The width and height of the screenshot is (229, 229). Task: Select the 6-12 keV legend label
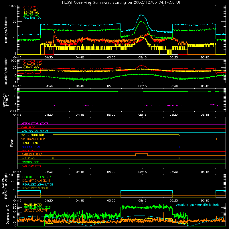click(x=30, y=10)
